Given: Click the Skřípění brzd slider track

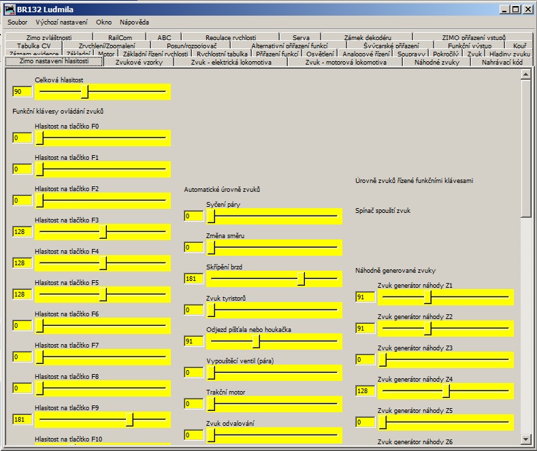Looking at the screenshot, I should (x=274, y=278).
